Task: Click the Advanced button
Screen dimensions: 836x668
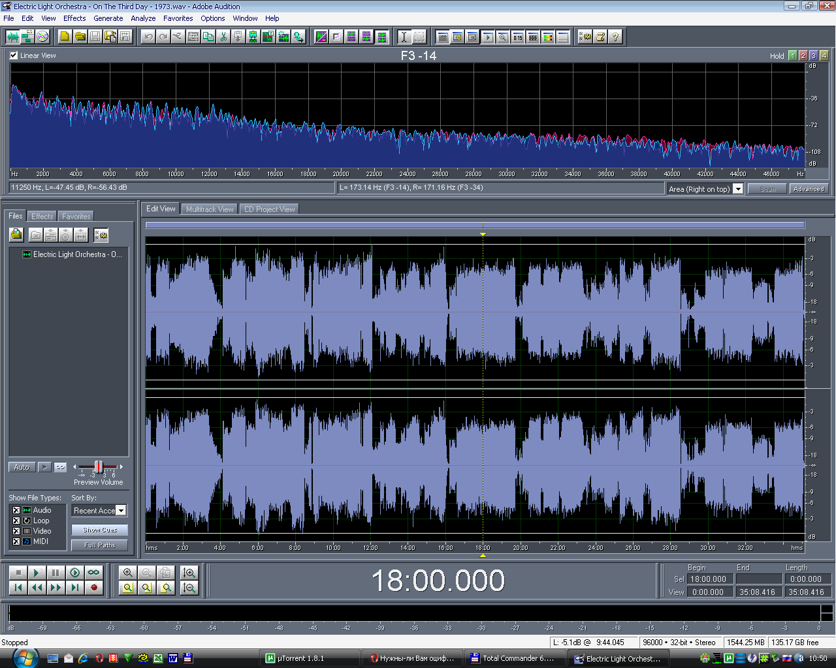Action: pos(809,189)
